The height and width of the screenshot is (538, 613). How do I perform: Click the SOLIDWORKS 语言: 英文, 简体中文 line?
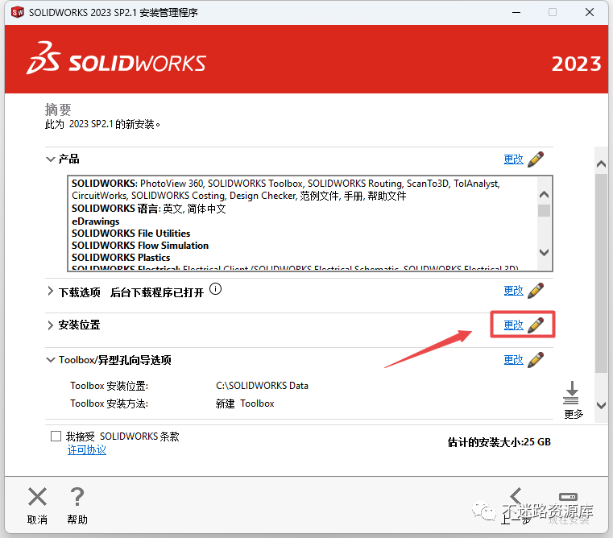[148, 209]
